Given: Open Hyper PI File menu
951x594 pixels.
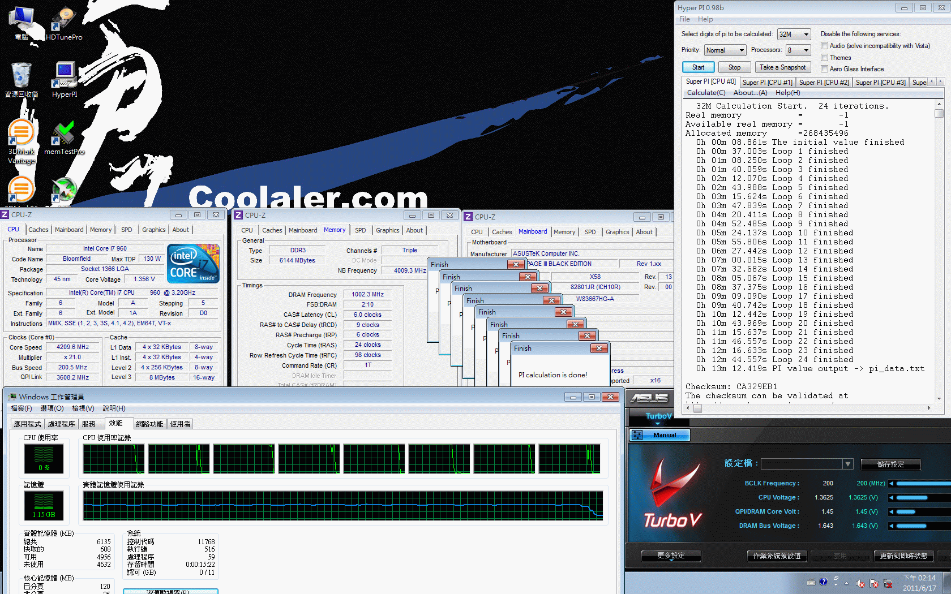Looking at the screenshot, I should pyautogui.click(x=684, y=19).
